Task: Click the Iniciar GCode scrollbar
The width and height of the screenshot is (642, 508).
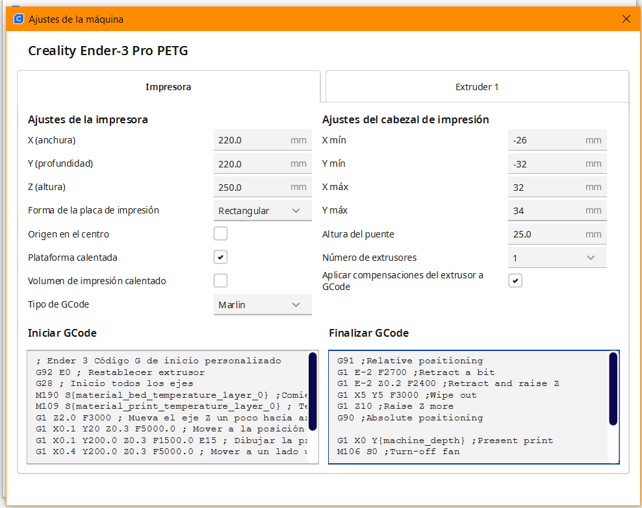Action: pyautogui.click(x=313, y=391)
